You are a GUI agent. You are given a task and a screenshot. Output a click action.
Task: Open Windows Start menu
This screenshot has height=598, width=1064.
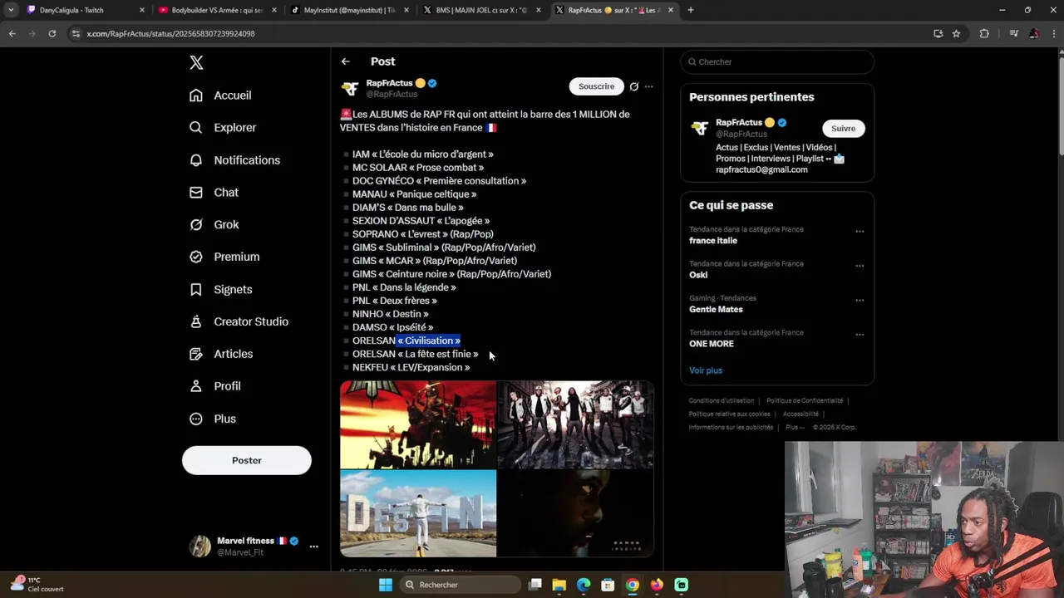[x=385, y=585]
